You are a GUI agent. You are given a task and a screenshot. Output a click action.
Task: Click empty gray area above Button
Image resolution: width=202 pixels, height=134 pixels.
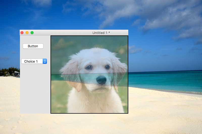(35, 39)
